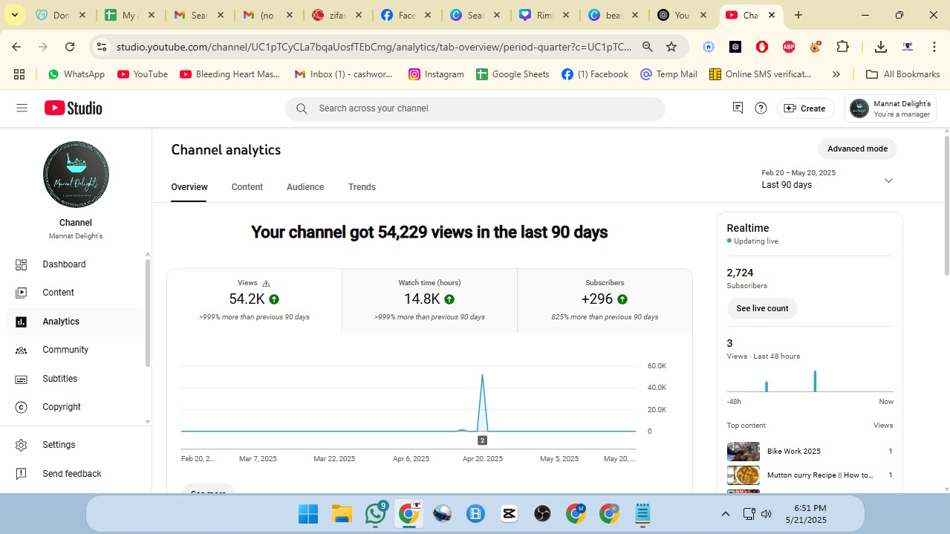This screenshot has width=950, height=534.
Task: Click the chart marker labeled 2
Action: tap(482, 440)
